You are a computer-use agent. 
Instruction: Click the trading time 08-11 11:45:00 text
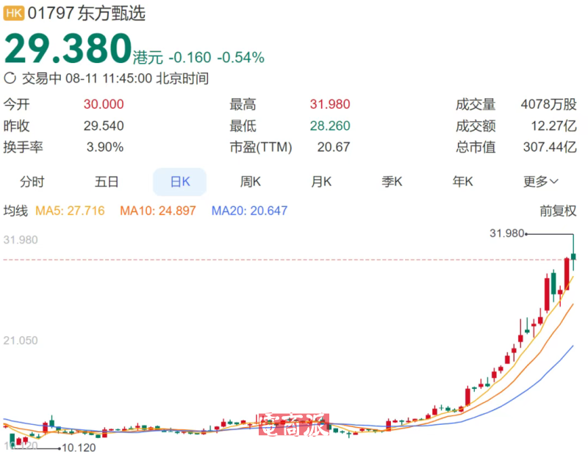pyautogui.click(x=109, y=79)
